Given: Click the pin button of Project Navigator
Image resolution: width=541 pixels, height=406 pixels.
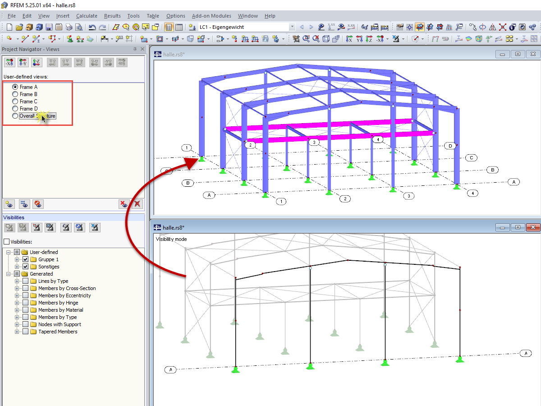Looking at the screenshot, I should click(x=135, y=49).
